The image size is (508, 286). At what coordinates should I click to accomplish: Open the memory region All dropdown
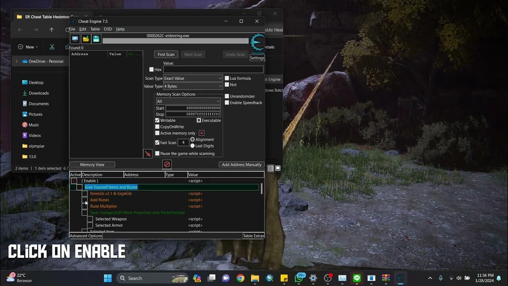point(188,101)
